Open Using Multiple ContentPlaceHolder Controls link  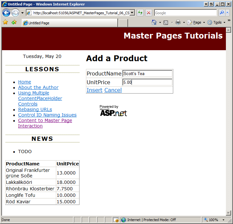coord(40,98)
